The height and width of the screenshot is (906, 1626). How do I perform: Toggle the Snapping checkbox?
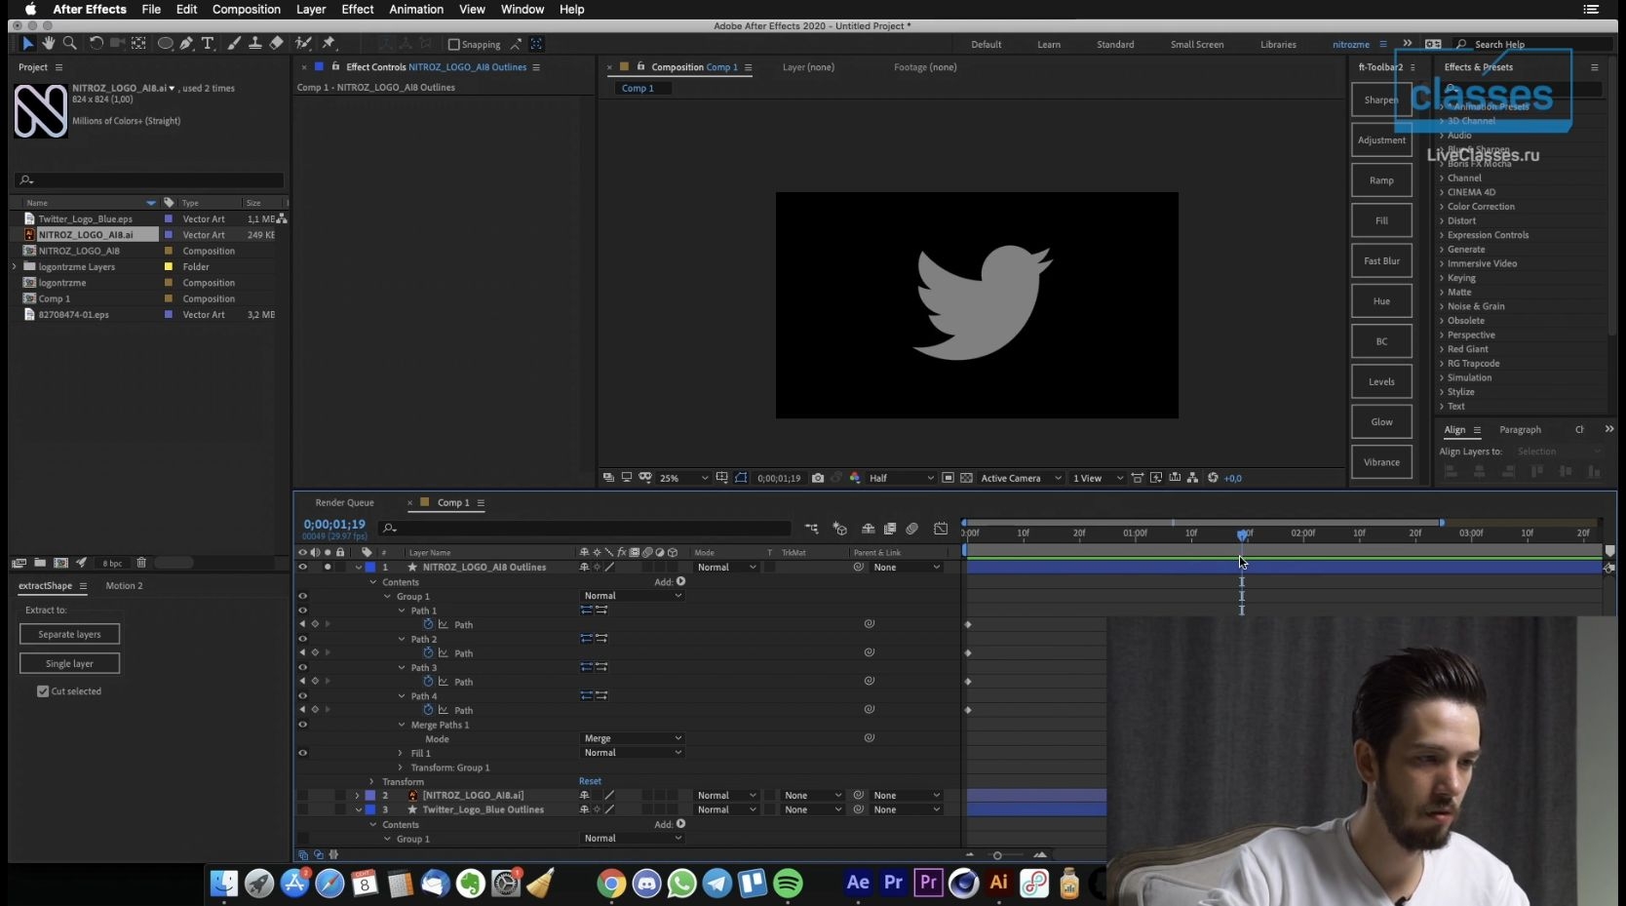pyautogui.click(x=453, y=44)
